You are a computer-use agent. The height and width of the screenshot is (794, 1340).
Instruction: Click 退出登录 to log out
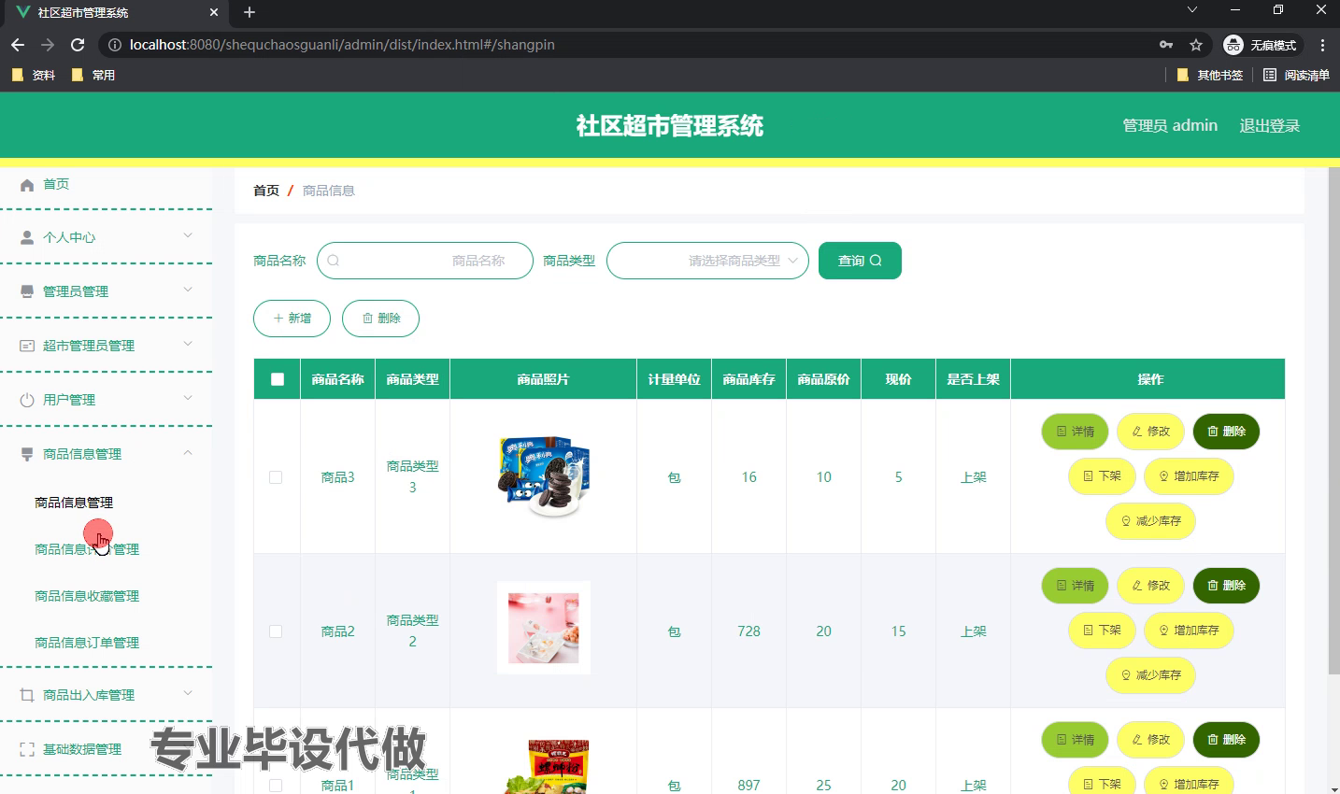click(x=1269, y=126)
